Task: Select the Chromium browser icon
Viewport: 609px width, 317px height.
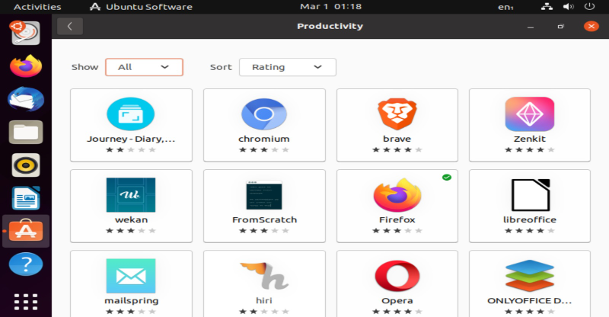Action: click(x=263, y=114)
